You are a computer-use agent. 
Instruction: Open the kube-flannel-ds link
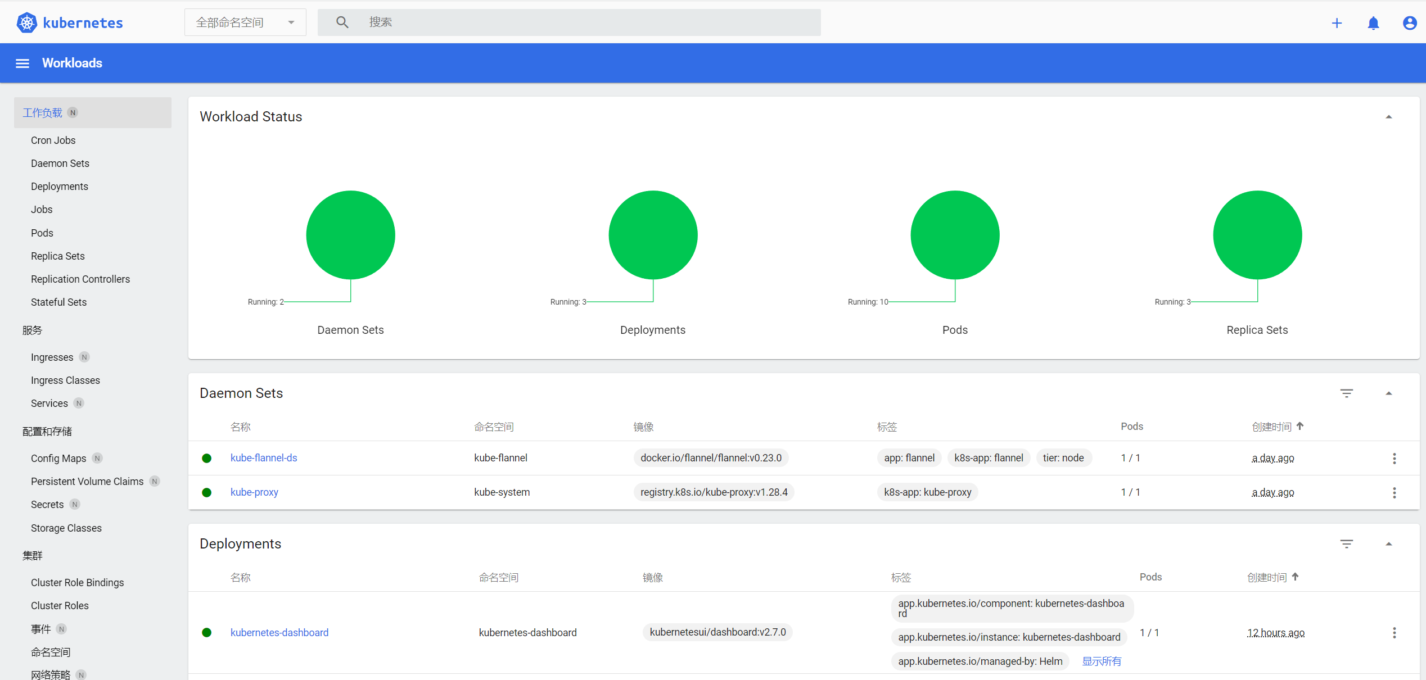tap(264, 458)
